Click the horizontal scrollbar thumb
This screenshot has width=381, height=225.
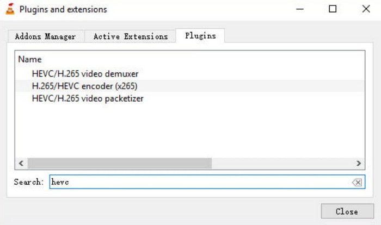click(120, 163)
